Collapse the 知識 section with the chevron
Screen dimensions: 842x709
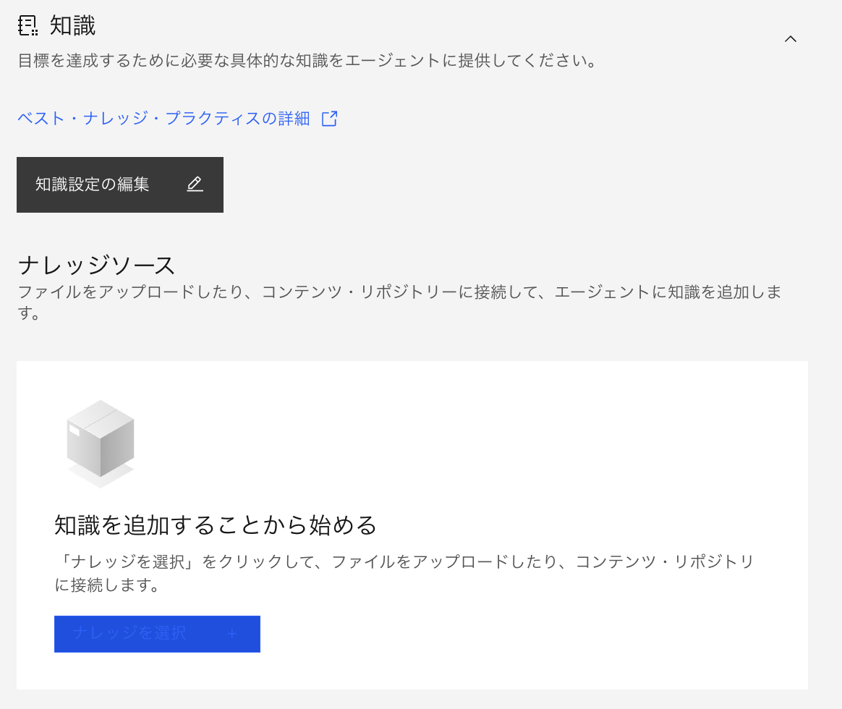(791, 39)
